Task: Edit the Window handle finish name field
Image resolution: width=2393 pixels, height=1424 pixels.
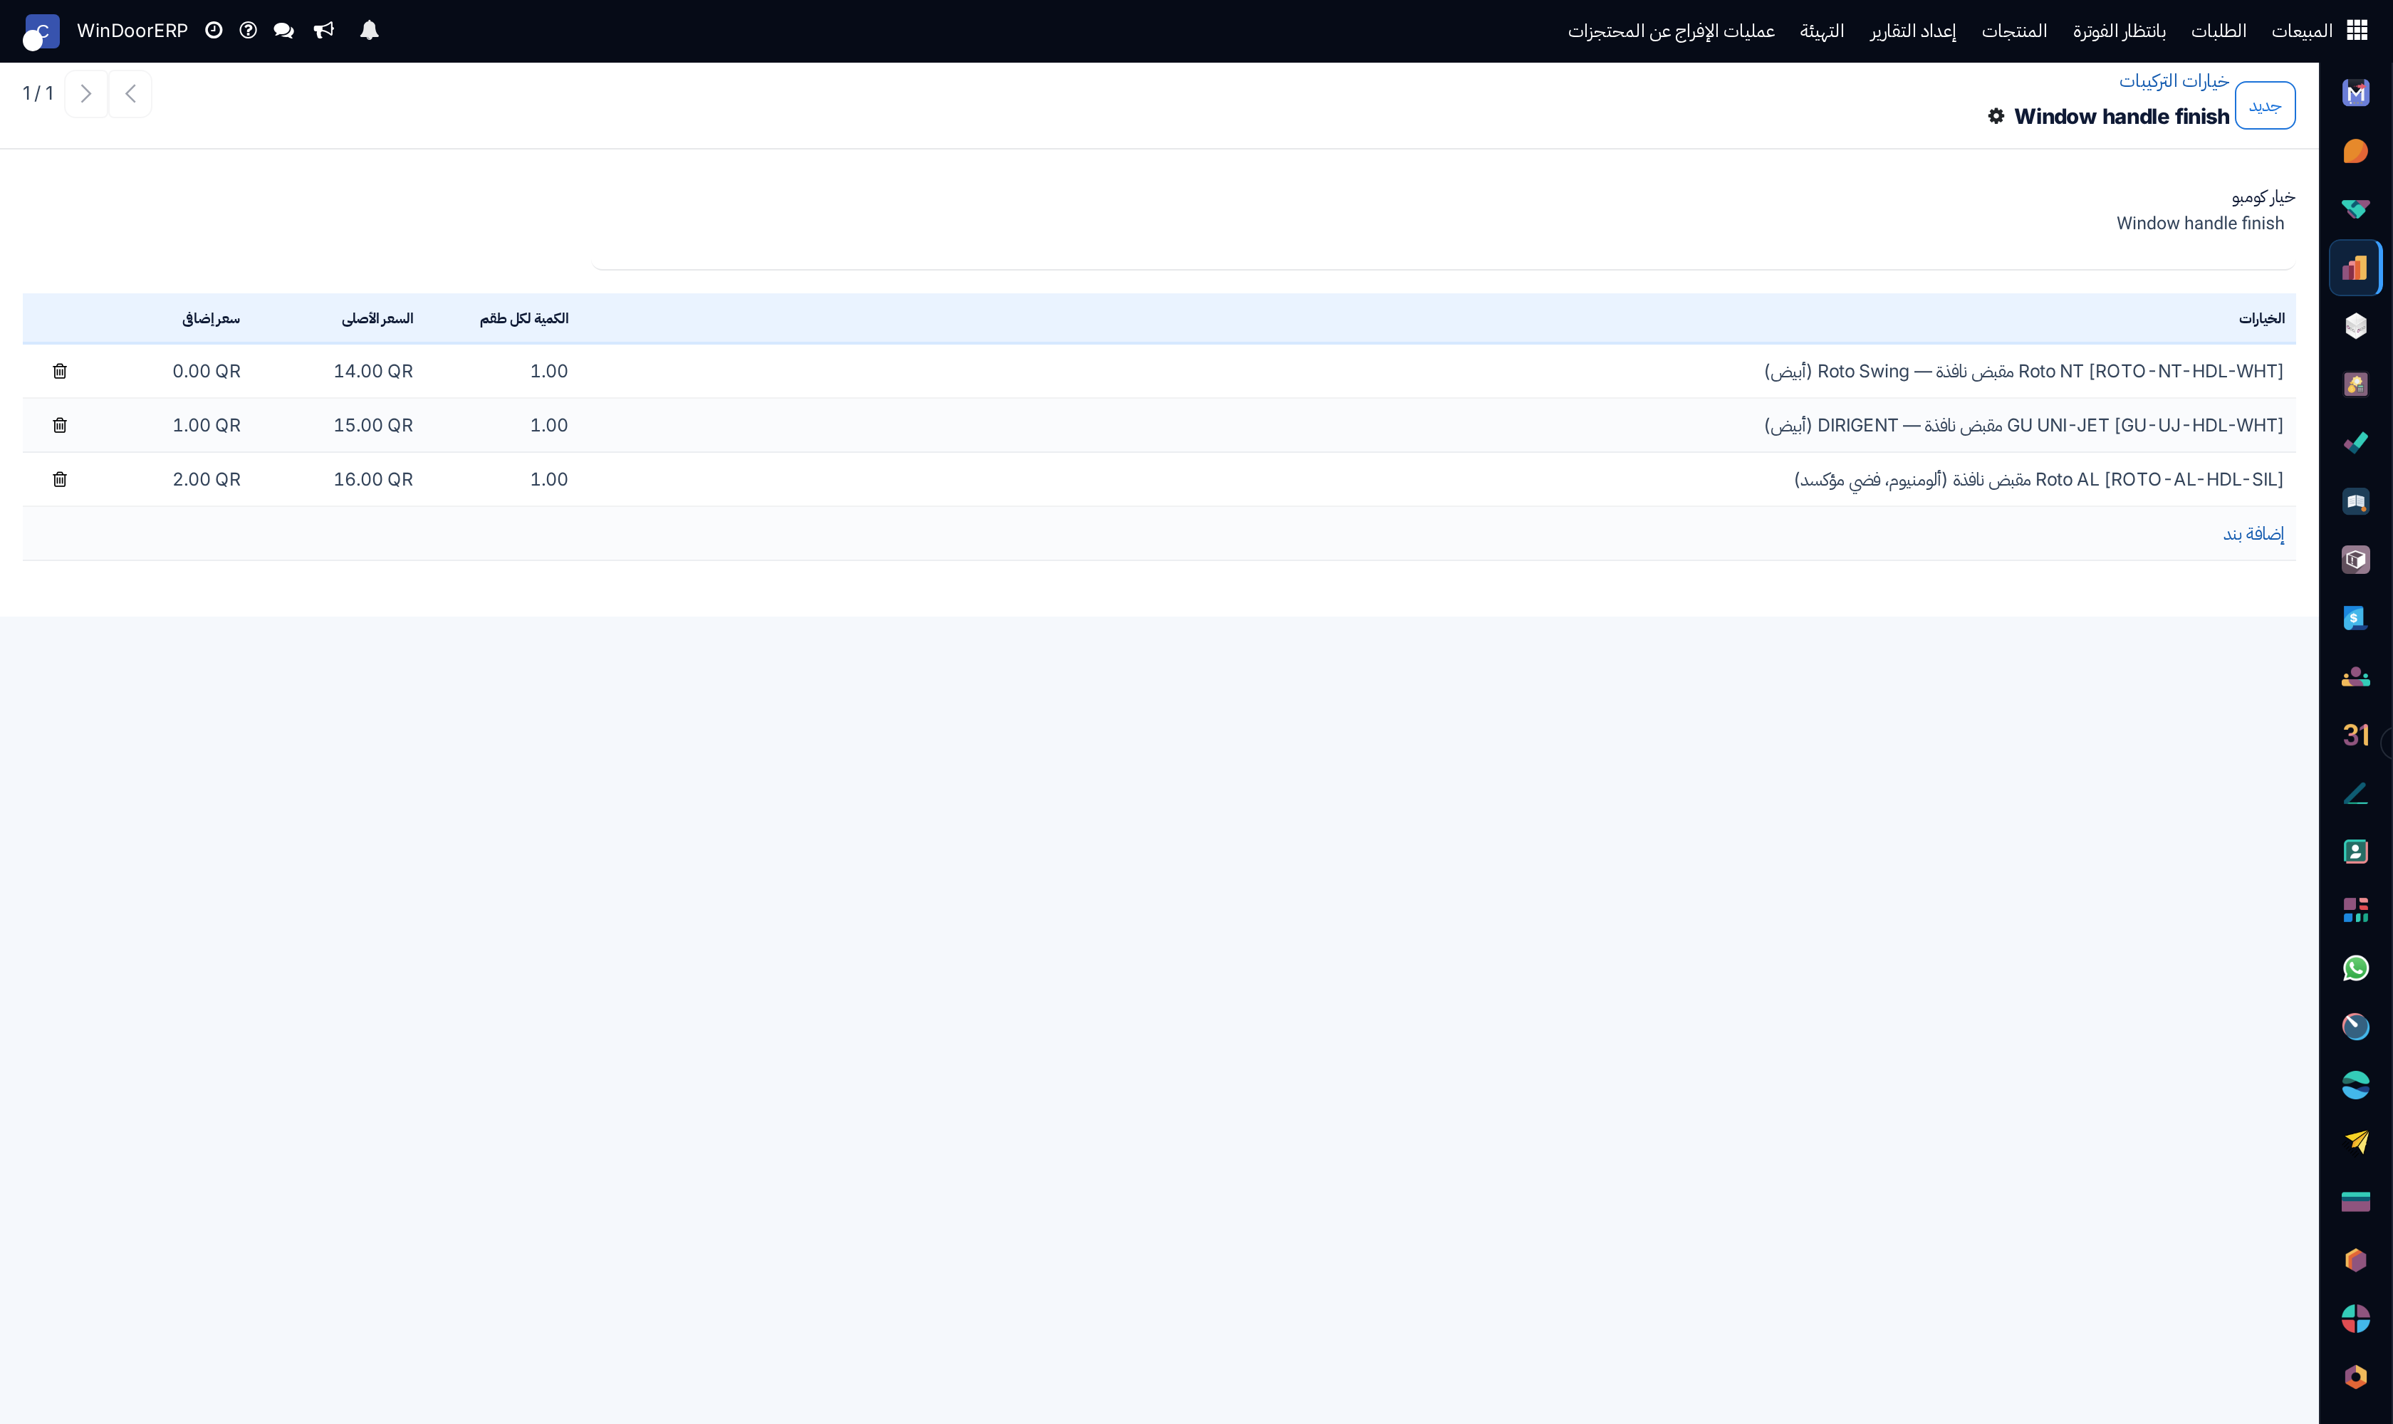Action: coord(2200,224)
